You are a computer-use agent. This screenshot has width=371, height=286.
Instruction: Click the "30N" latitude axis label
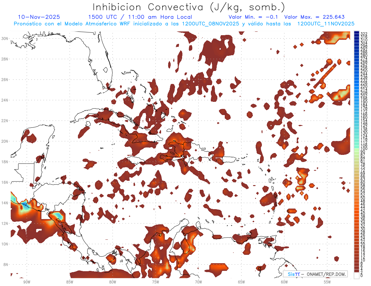click(5, 38)
